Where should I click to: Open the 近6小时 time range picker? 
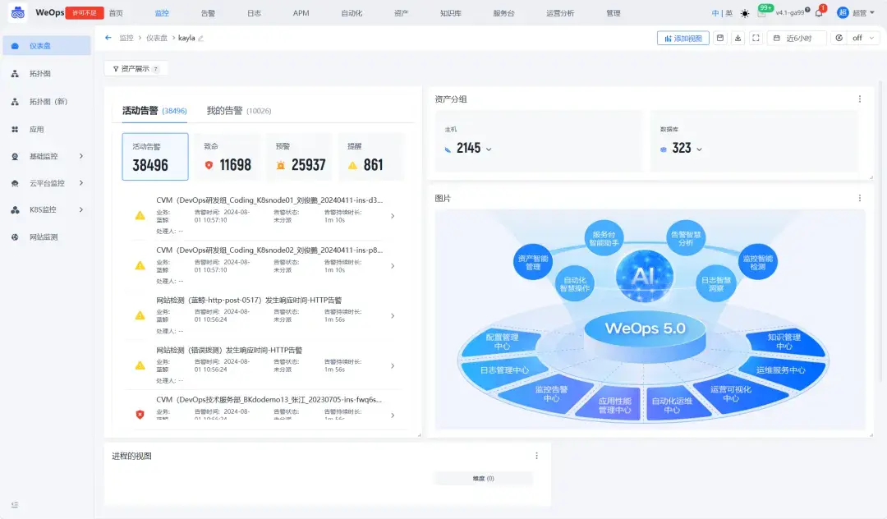797,39
